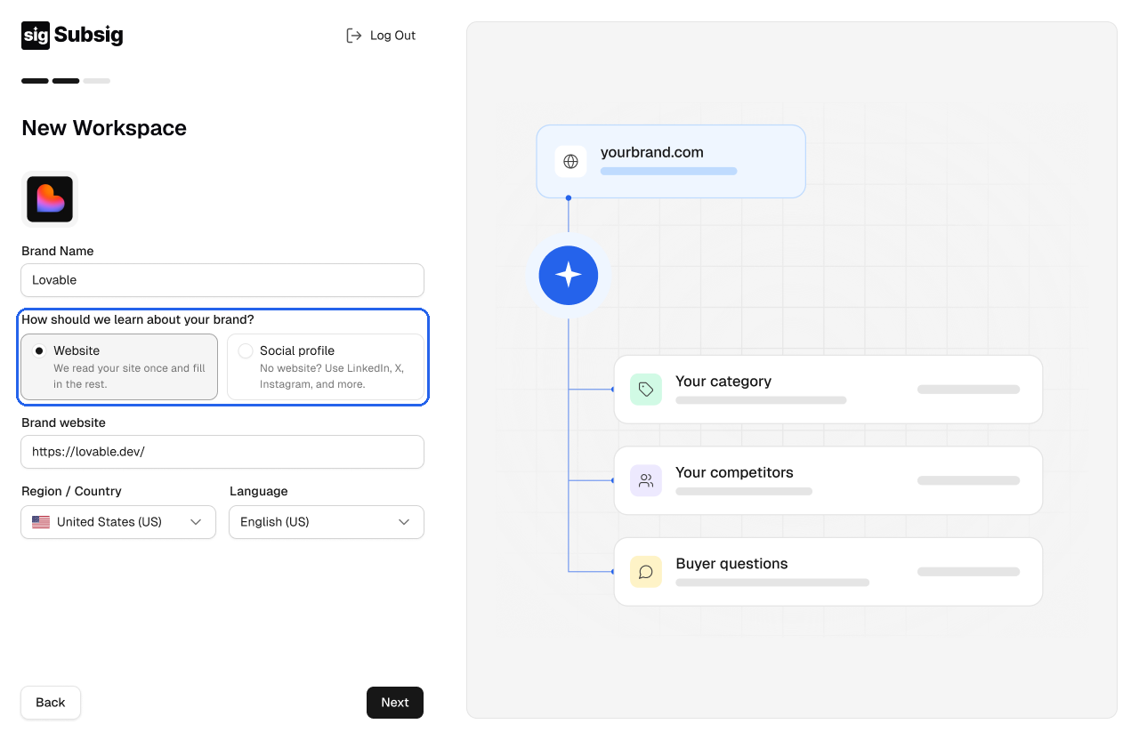Click the green tag icon for Your category

coord(646,390)
